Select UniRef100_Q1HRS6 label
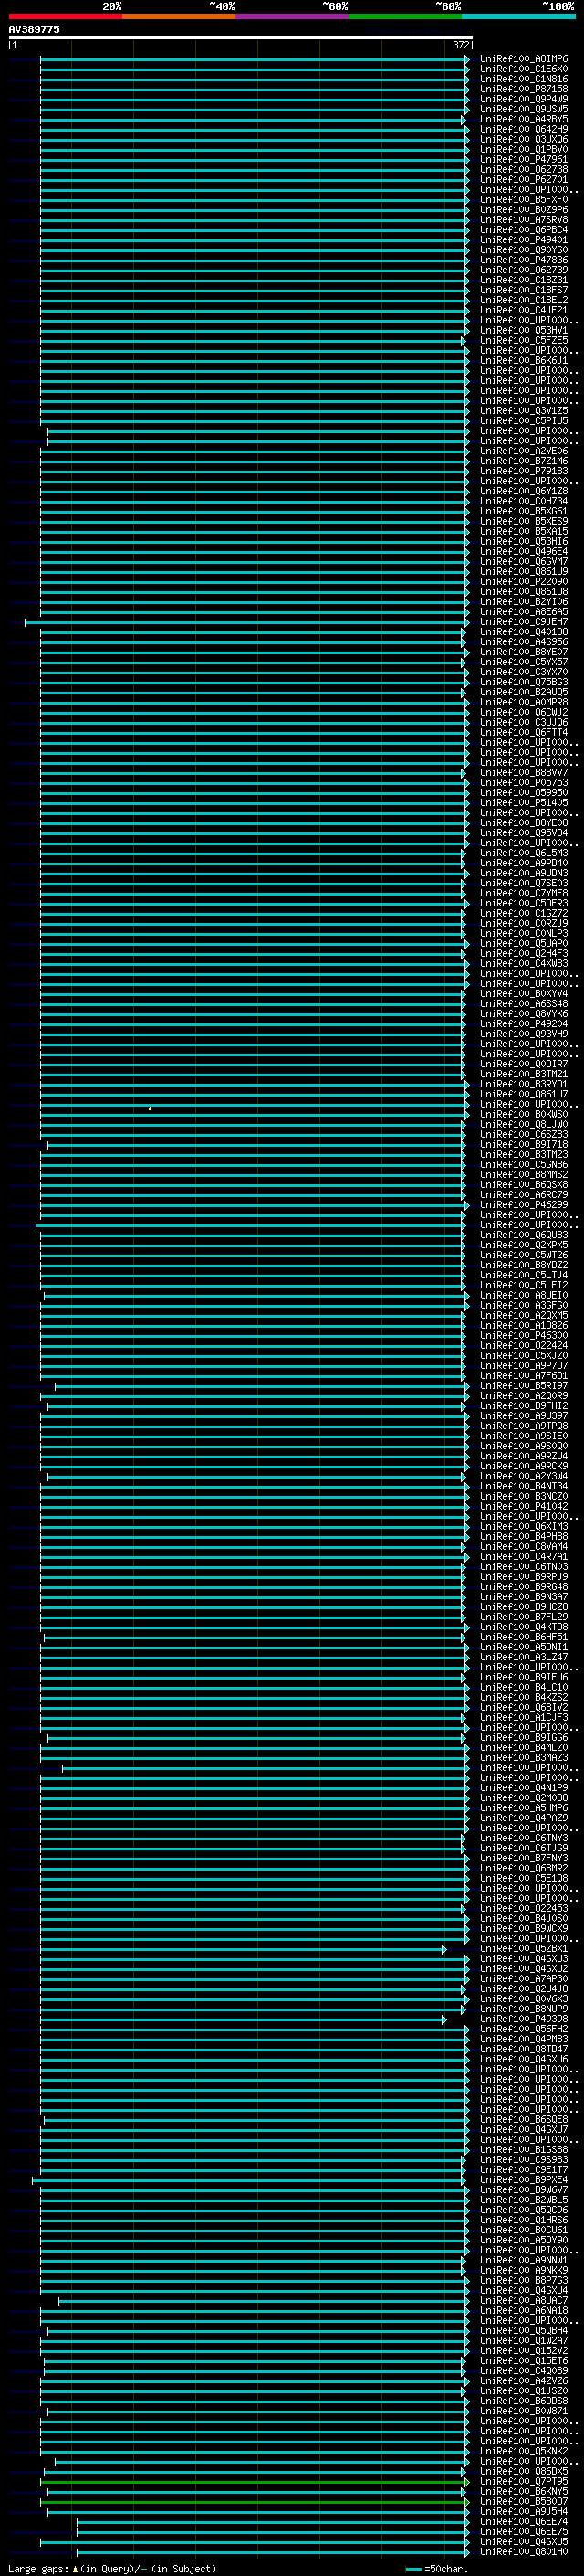The image size is (584, 2576). [x=523, y=2220]
